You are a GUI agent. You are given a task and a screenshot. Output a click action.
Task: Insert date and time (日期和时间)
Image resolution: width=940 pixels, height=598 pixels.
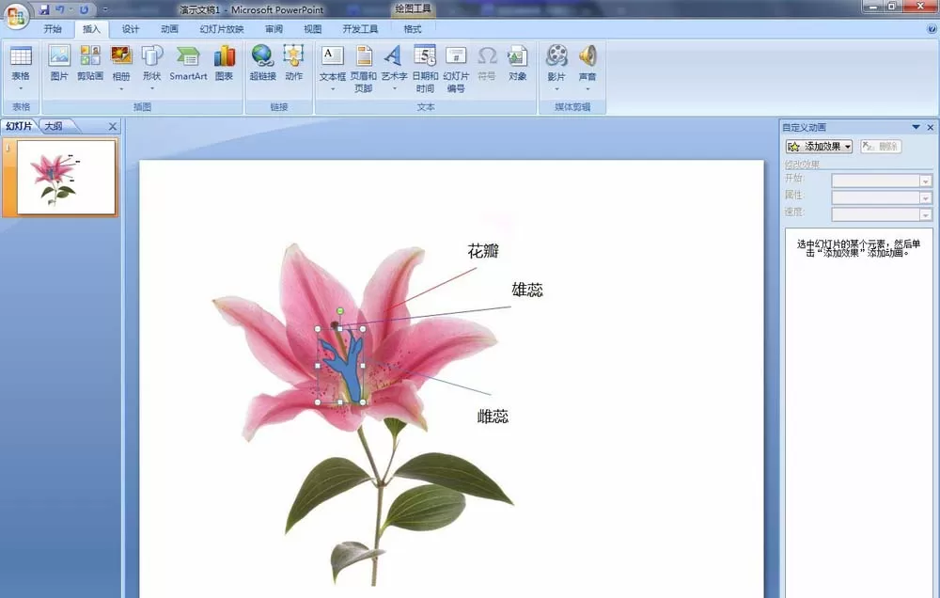425,69
